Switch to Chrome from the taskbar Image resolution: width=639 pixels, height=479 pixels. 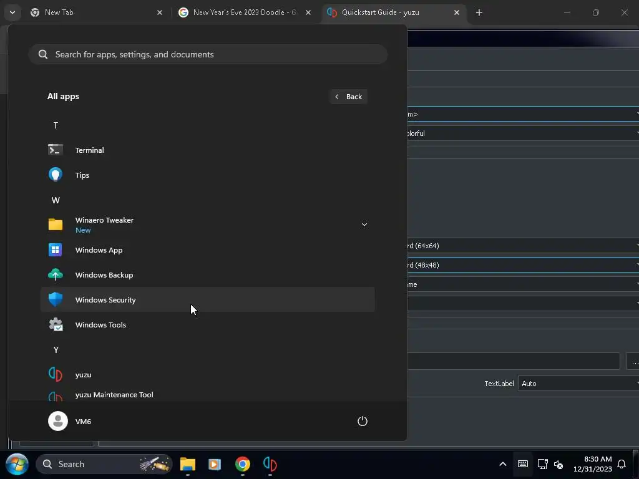243,464
